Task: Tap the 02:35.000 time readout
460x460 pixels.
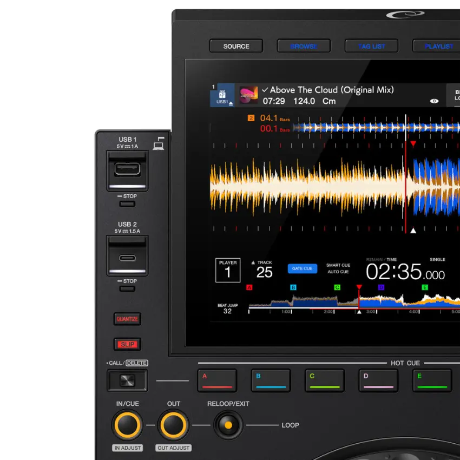Action: (x=405, y=272)
